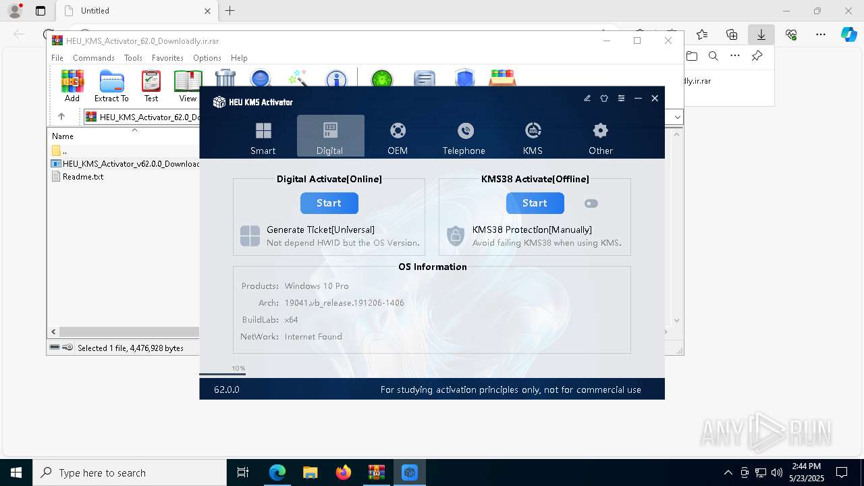The width and height of the screenshot is (864, 486).
Task: Open File Explorer from the taskbar
Action: point(310,473)
